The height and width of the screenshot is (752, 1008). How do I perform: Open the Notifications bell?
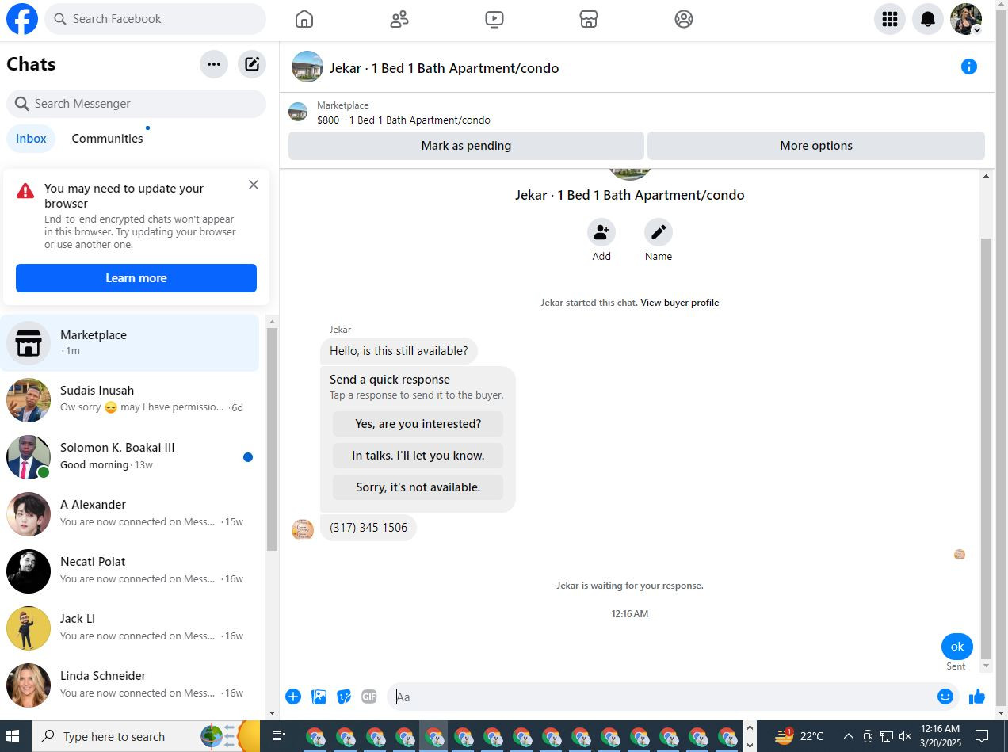click(x=928, y=19)
